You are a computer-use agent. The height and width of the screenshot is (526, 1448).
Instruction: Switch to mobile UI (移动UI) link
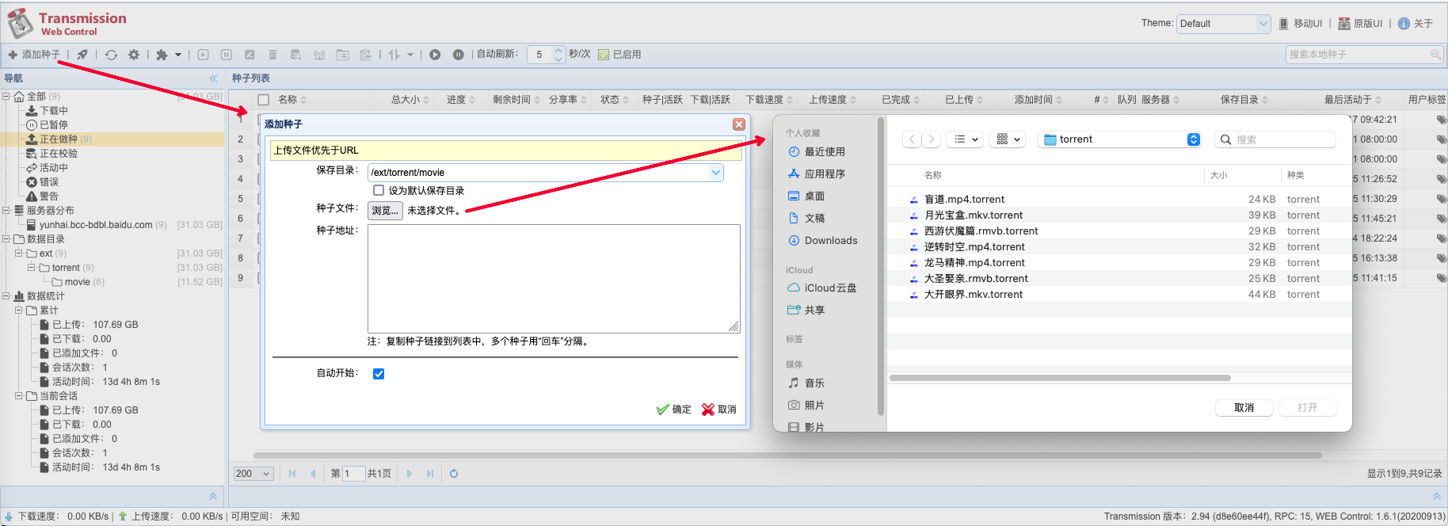1301,24
